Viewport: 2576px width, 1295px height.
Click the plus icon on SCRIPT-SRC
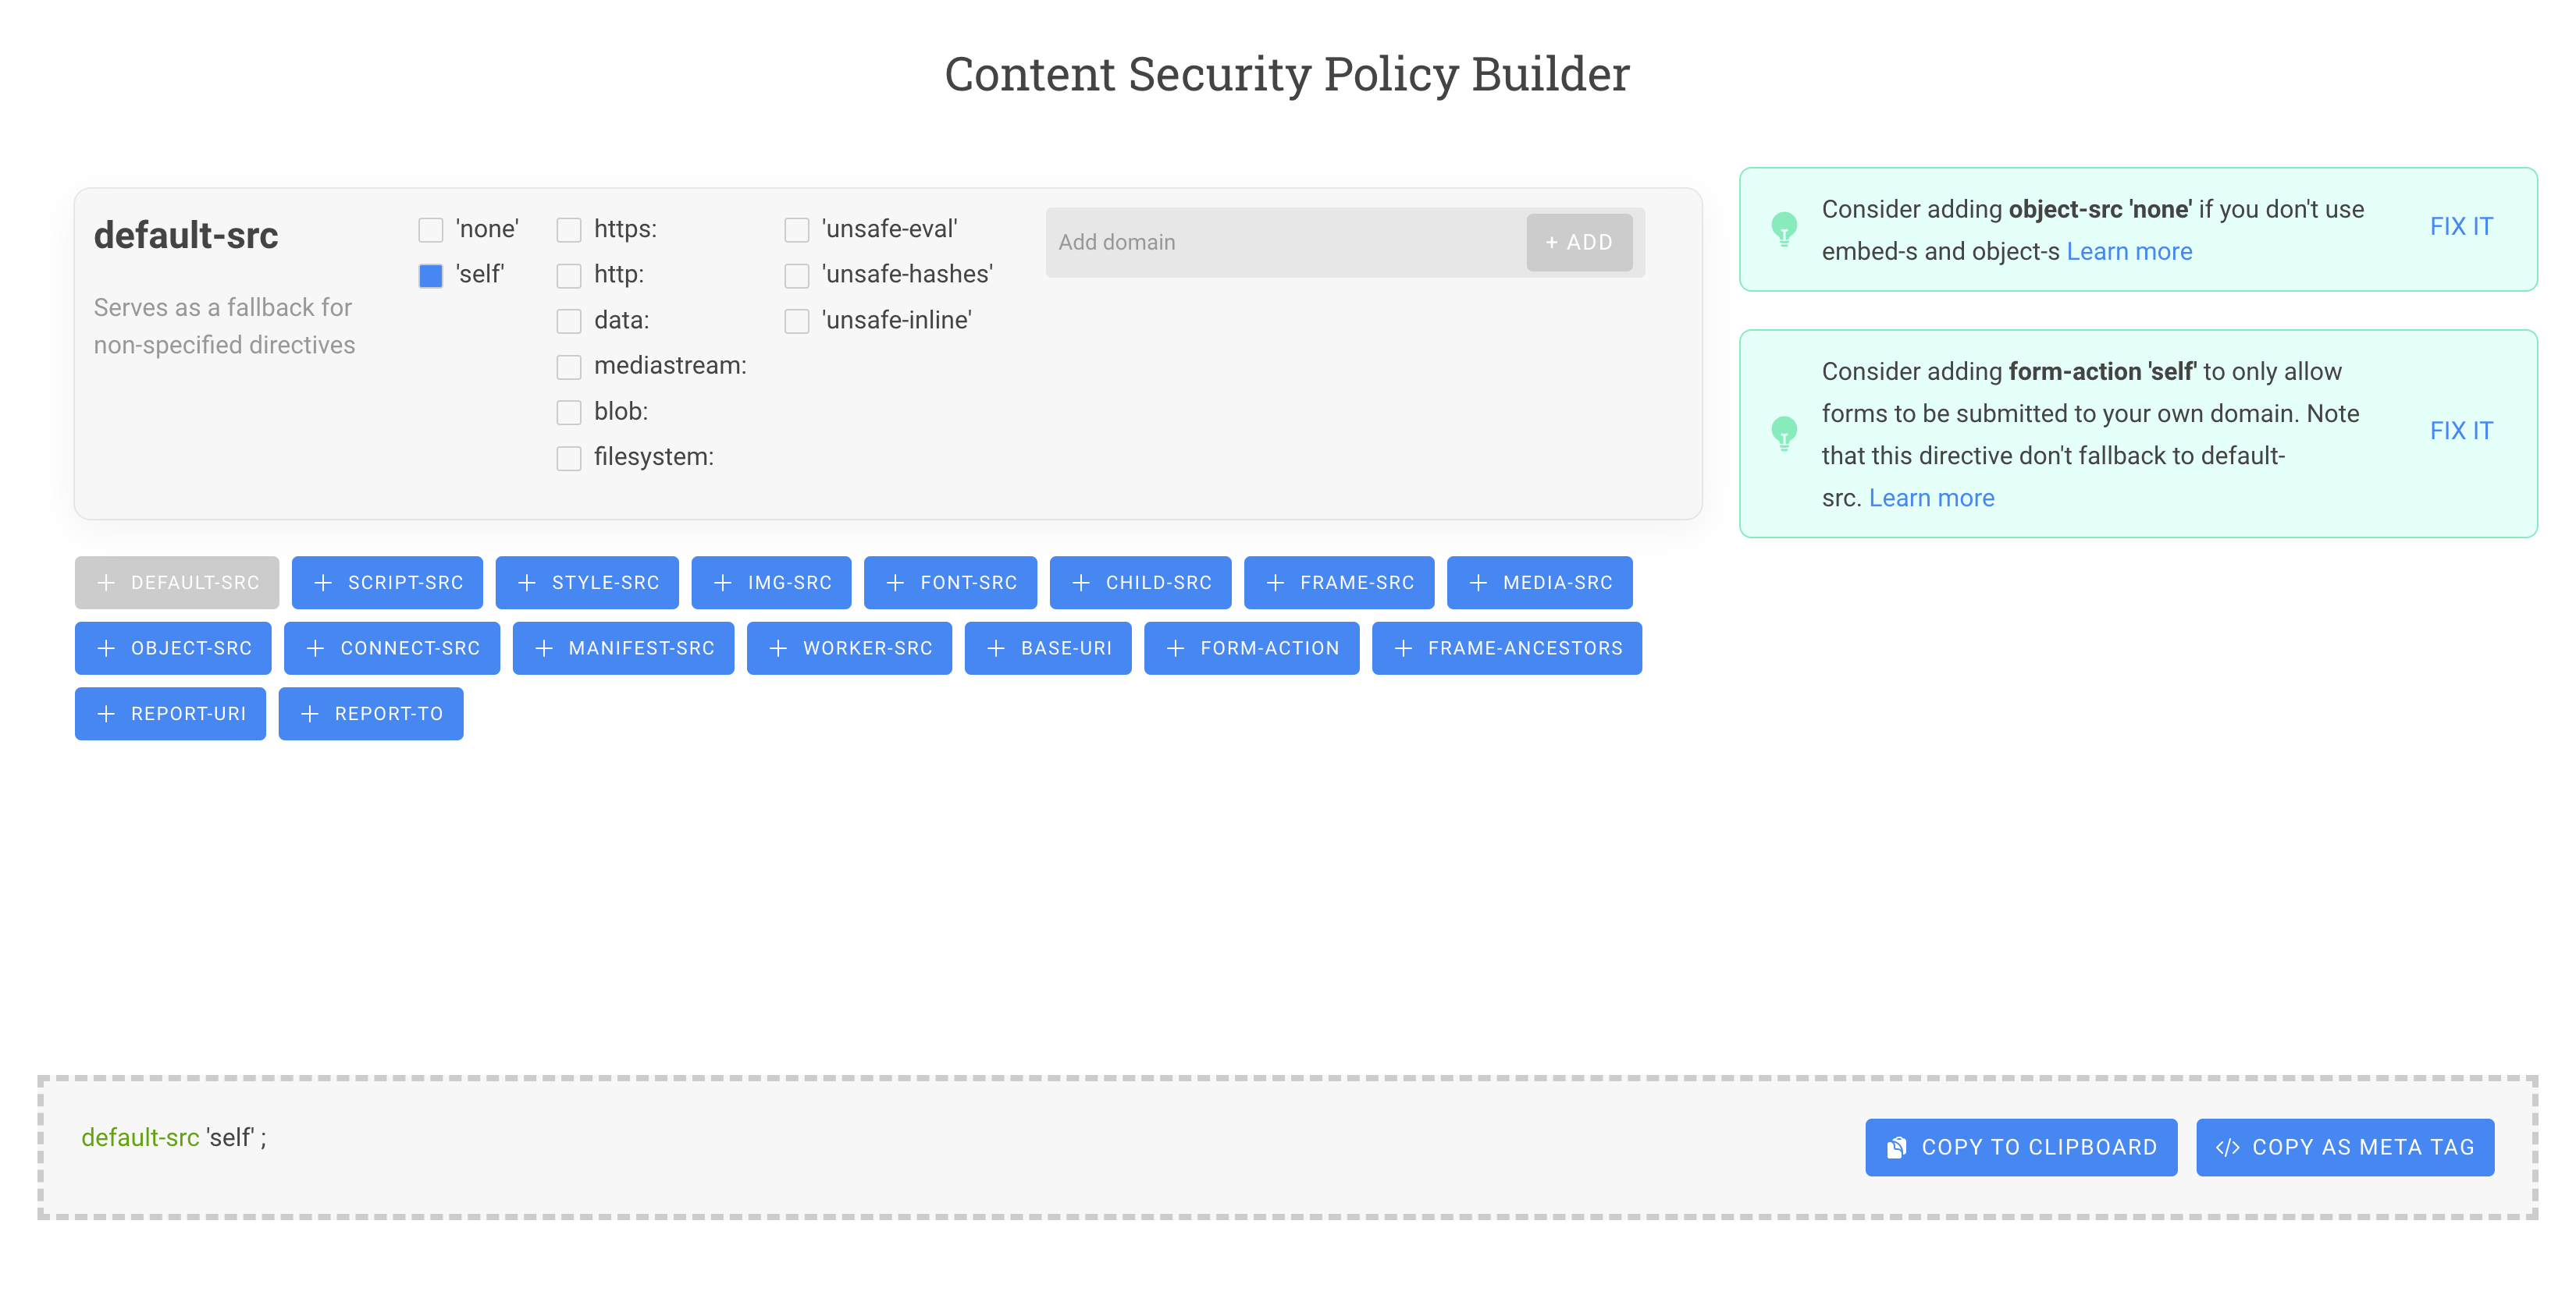[x=322, y=581]
